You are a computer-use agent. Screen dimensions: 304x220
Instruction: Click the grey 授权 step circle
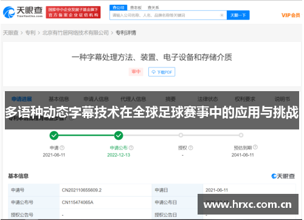181,135
